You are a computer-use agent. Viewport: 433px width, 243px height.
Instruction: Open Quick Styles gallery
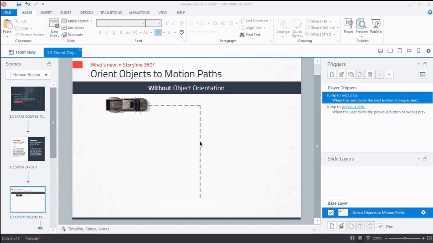pos(297,28)
